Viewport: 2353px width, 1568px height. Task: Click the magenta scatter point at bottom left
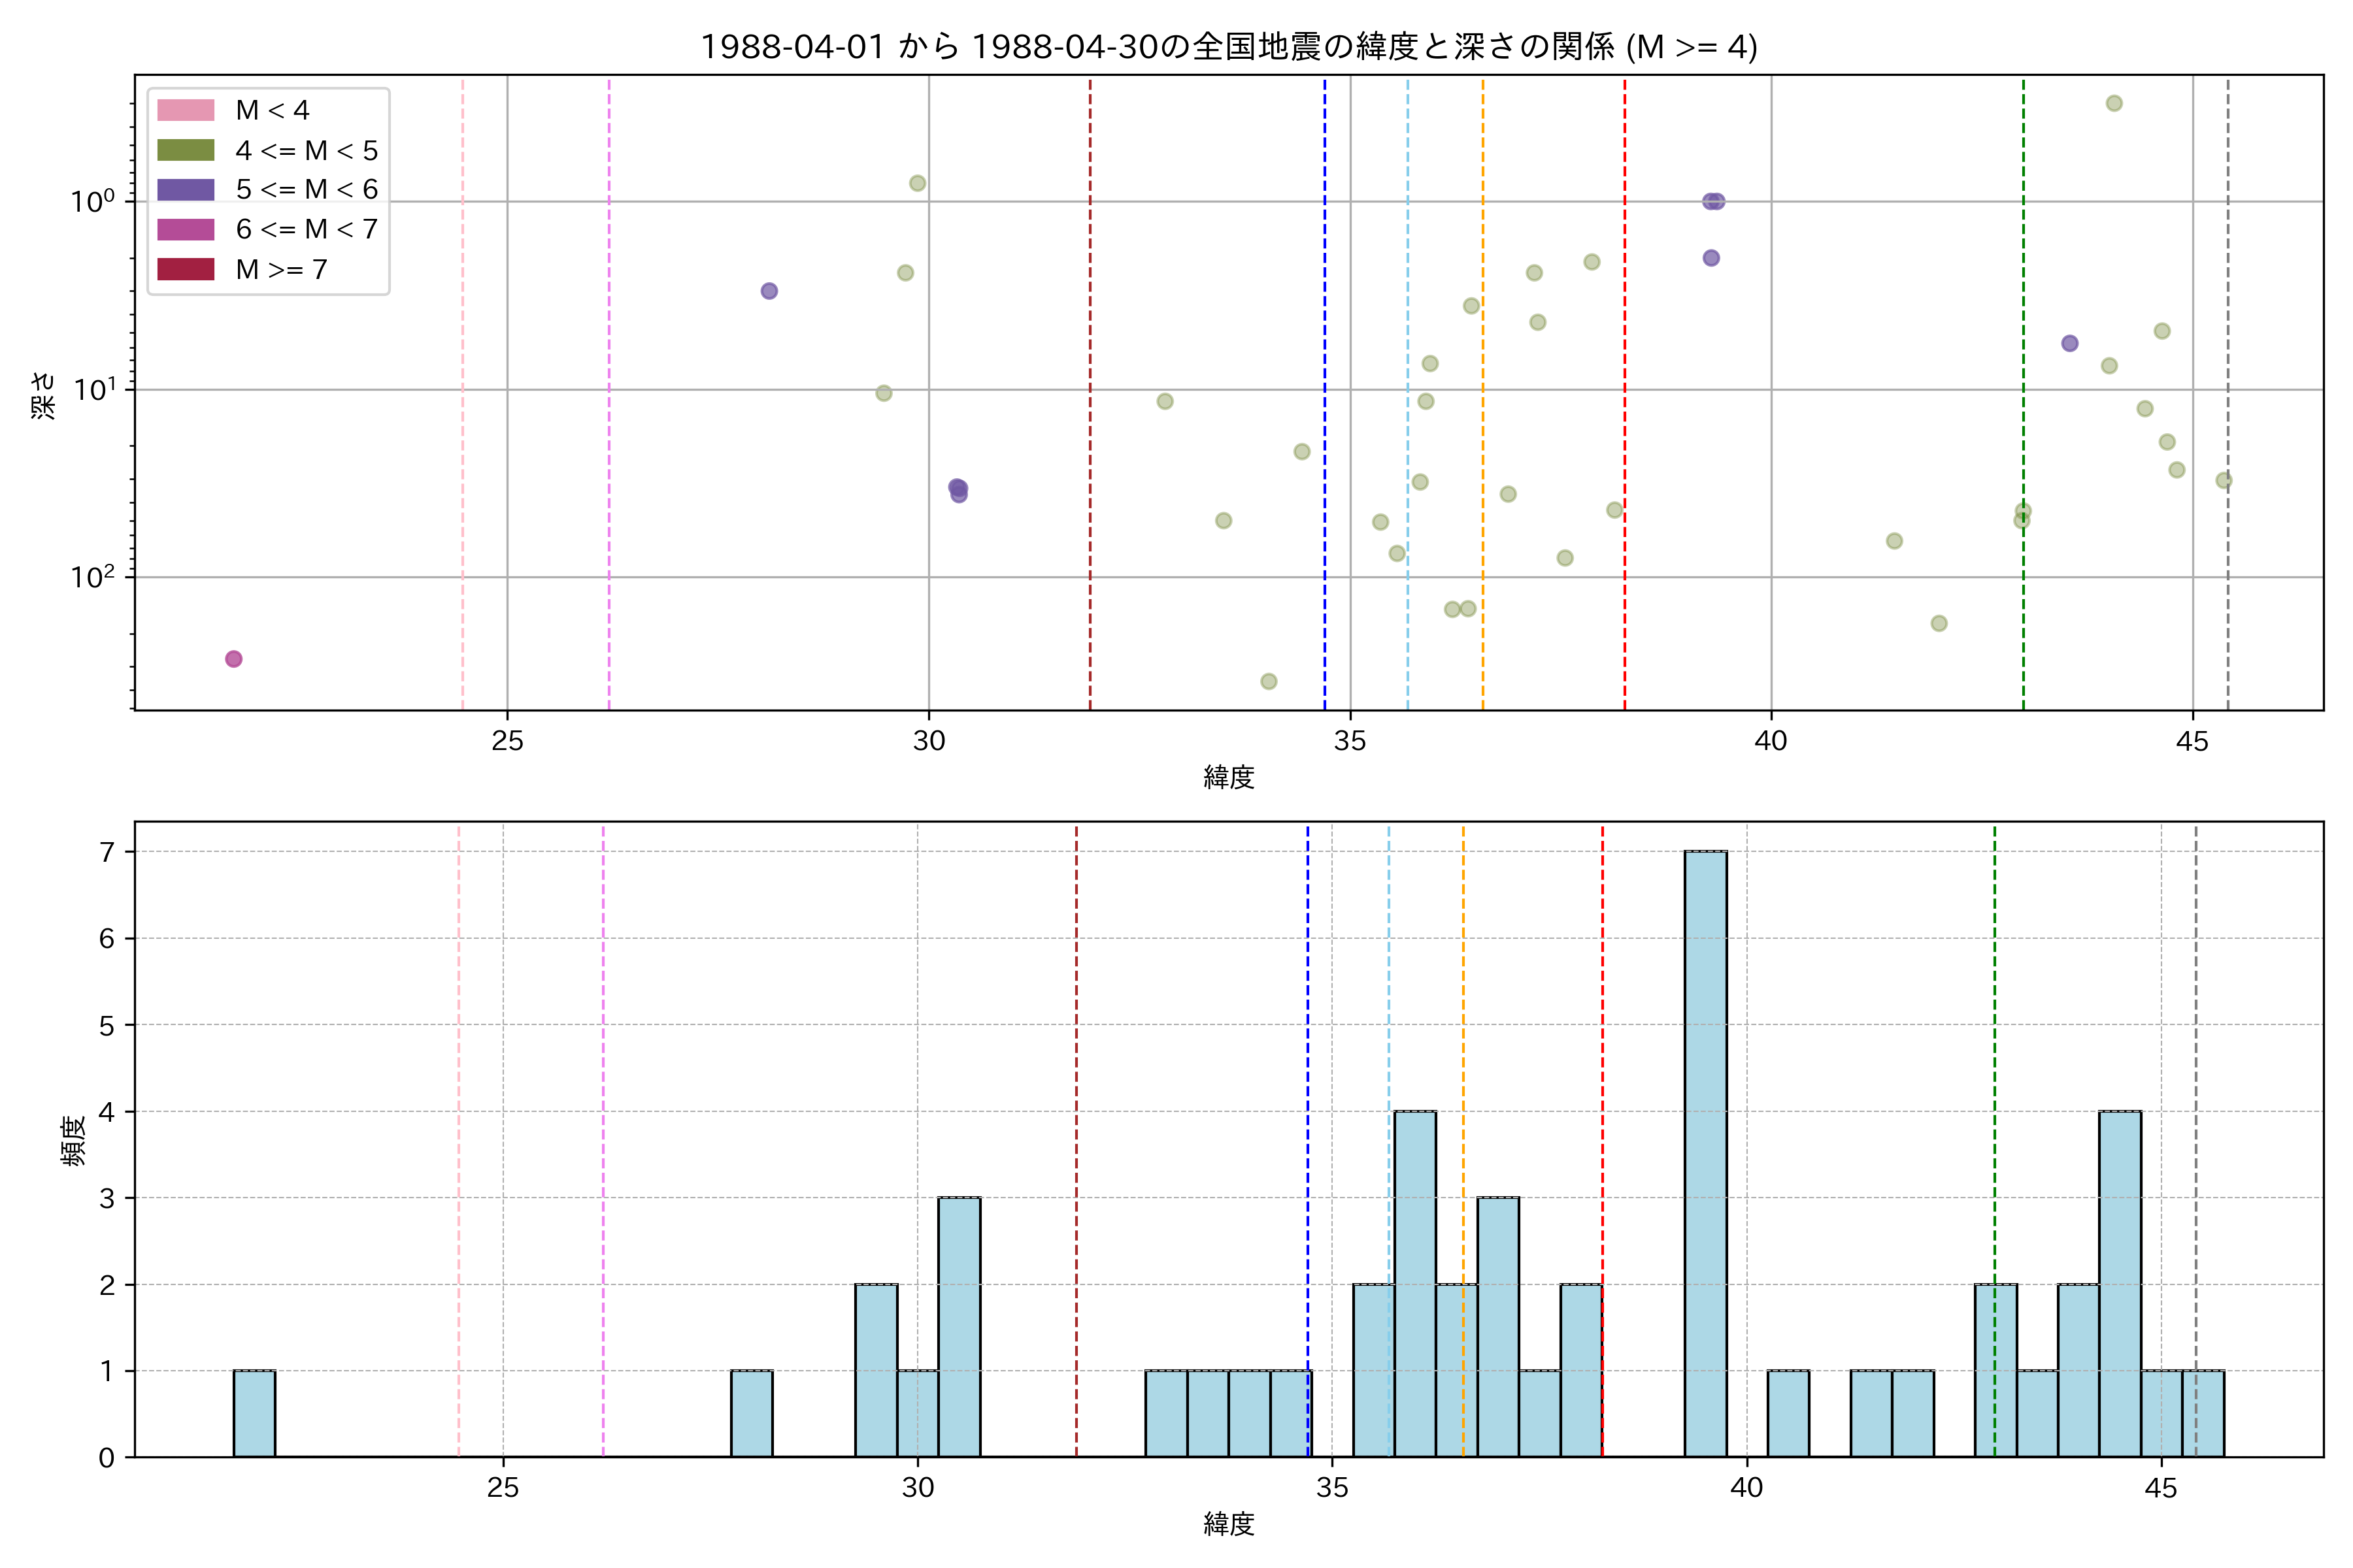(233, 659)
